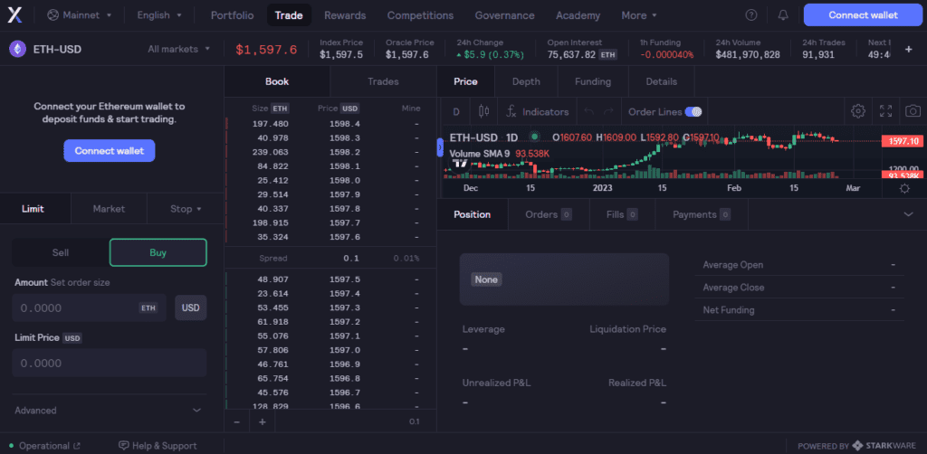
Task: Open notifications bell icon
Action: pos(783,15)
